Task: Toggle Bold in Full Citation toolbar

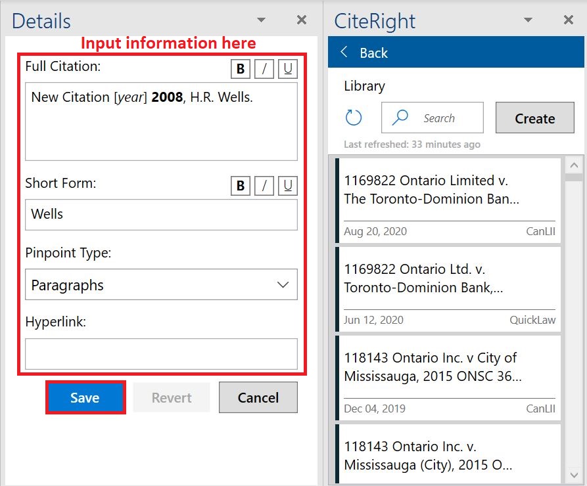Action: (241, 69)
